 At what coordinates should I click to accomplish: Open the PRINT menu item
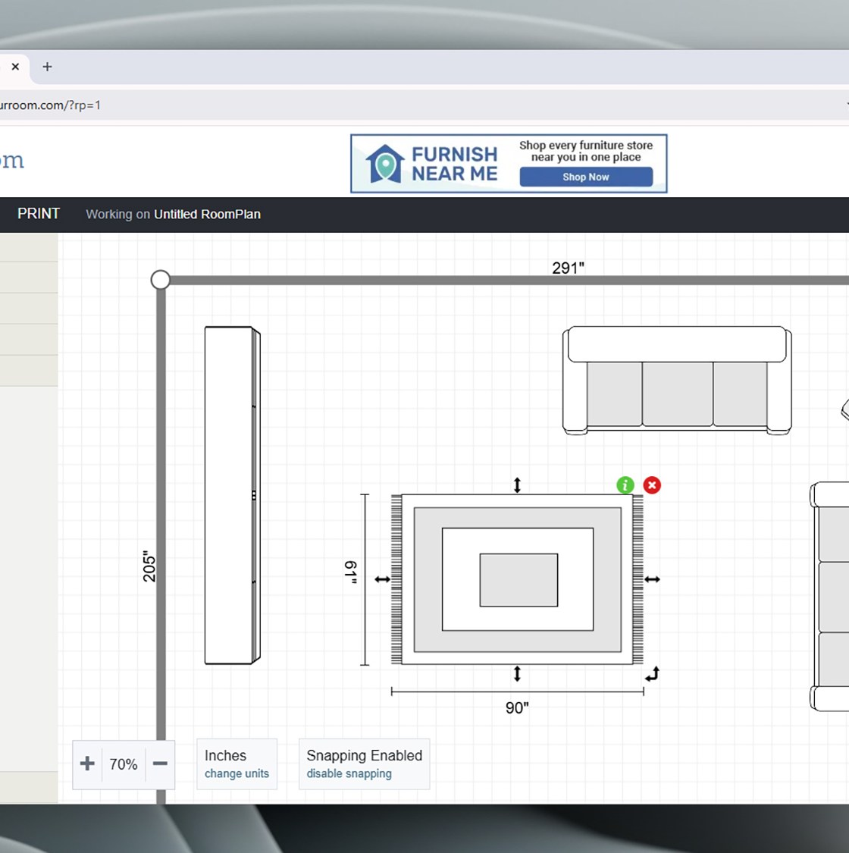click(x=39, y=214)
